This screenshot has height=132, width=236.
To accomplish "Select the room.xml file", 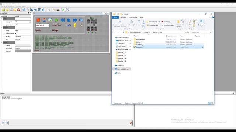I will tap(169, 47).
